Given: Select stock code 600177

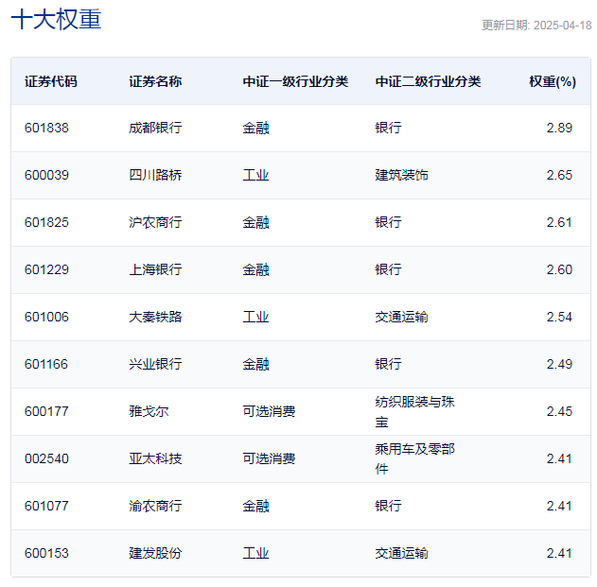Looking at the screenshot, I should tap(46, 411).
